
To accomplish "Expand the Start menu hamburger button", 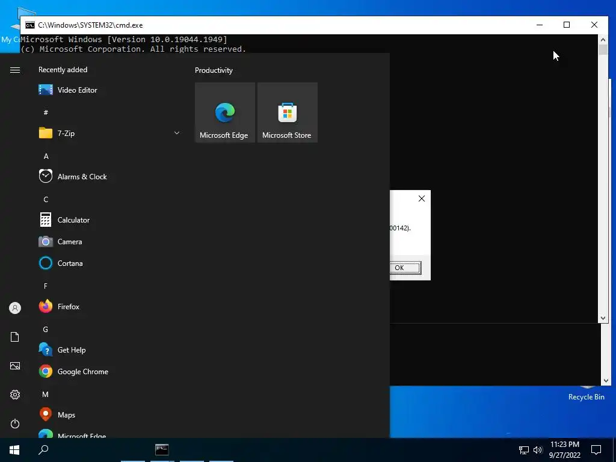I will coord(15,70).
